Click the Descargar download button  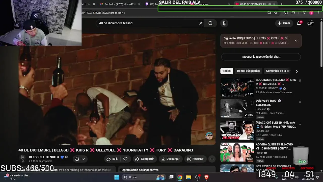[x=170, y=159]
